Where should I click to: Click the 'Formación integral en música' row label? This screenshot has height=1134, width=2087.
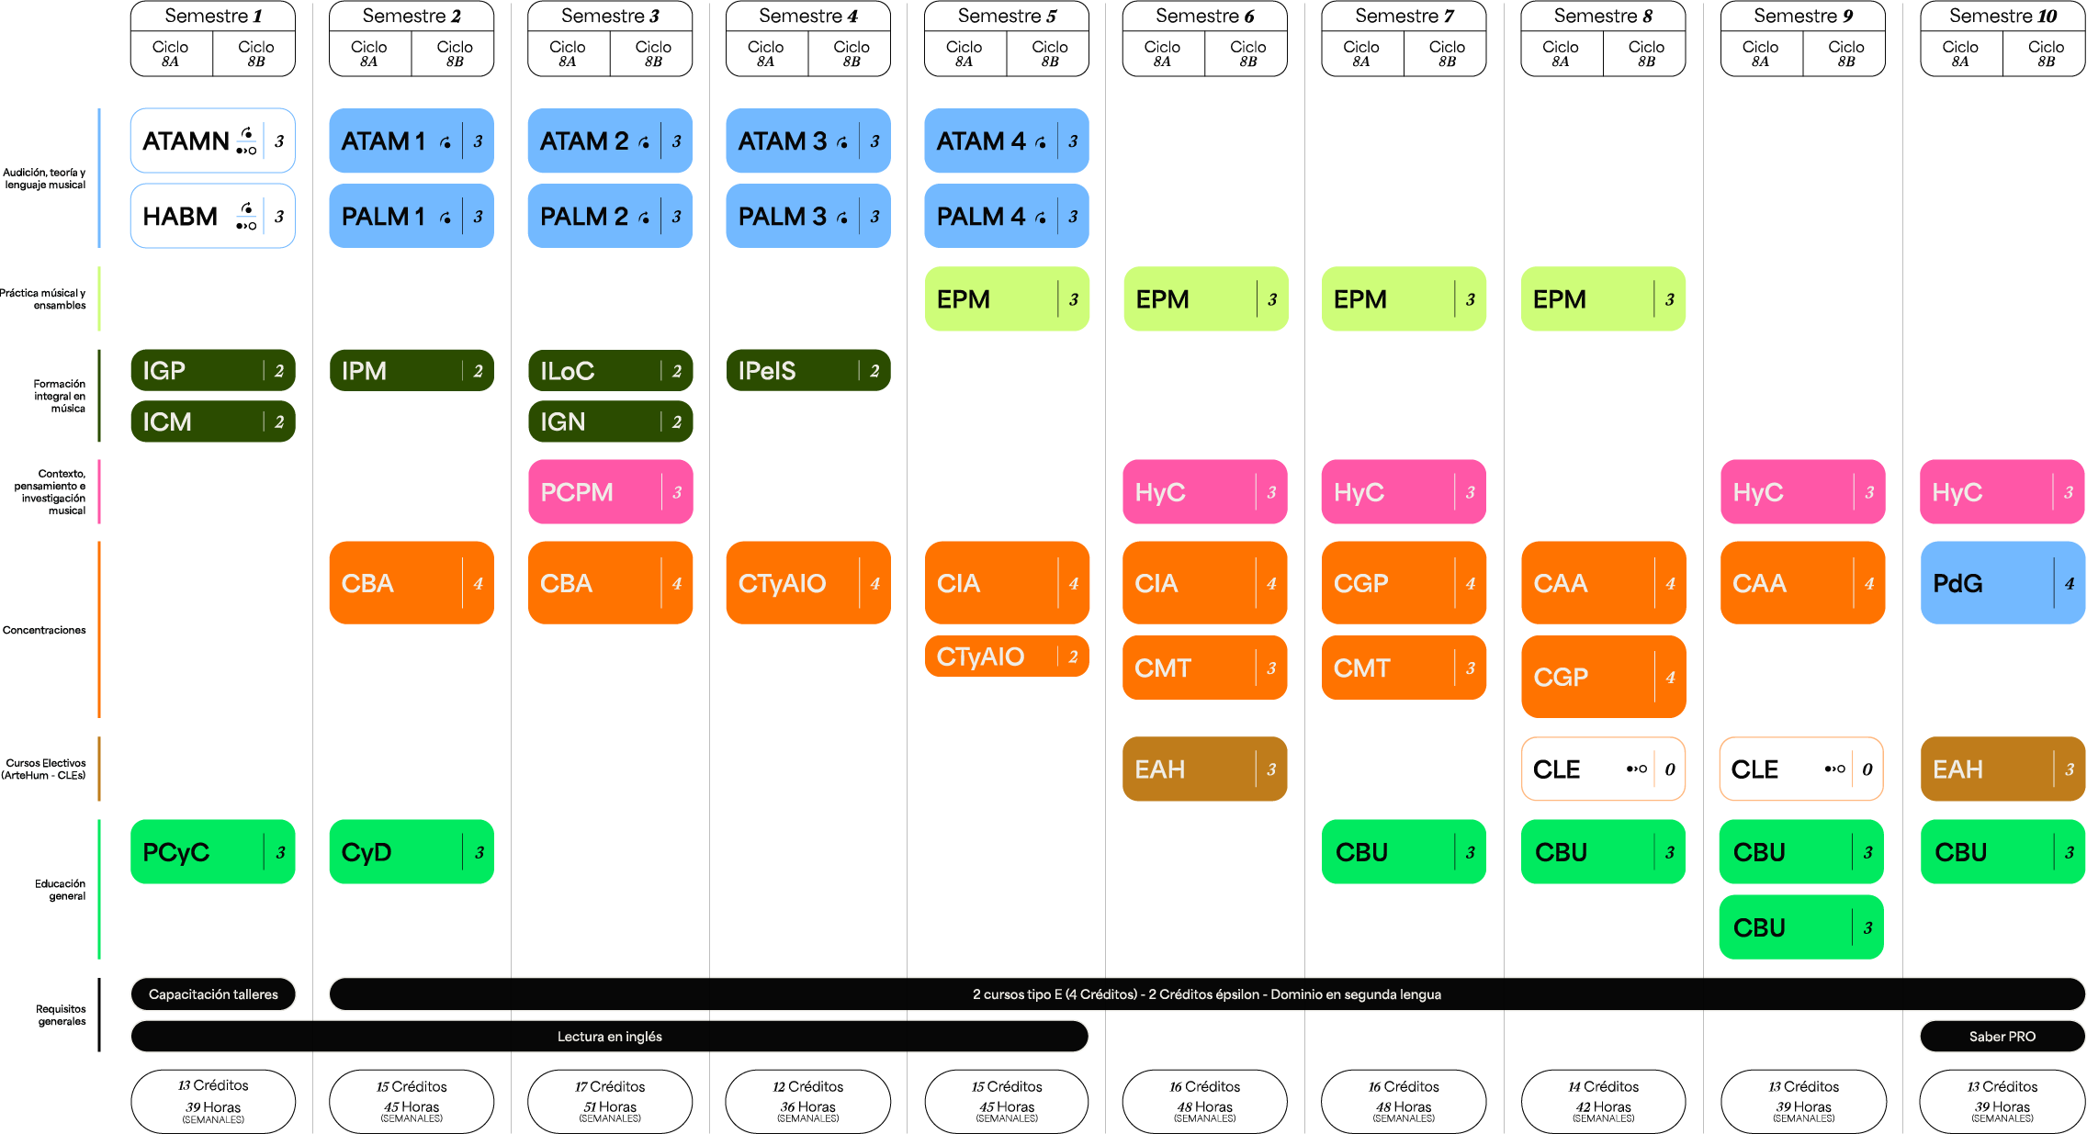coord(60,396)
